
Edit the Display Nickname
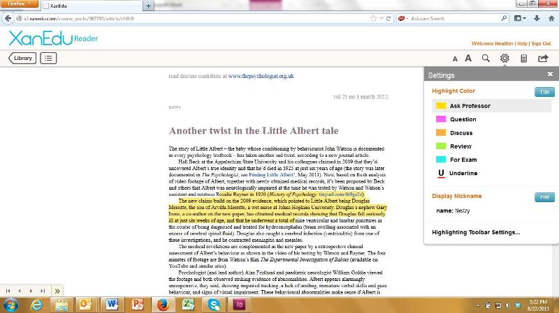point(544,197)
